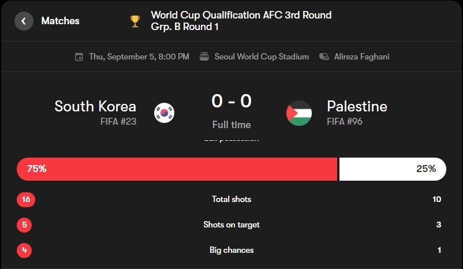
Task: Click the South Korea flag
Action: click(165, 113)
